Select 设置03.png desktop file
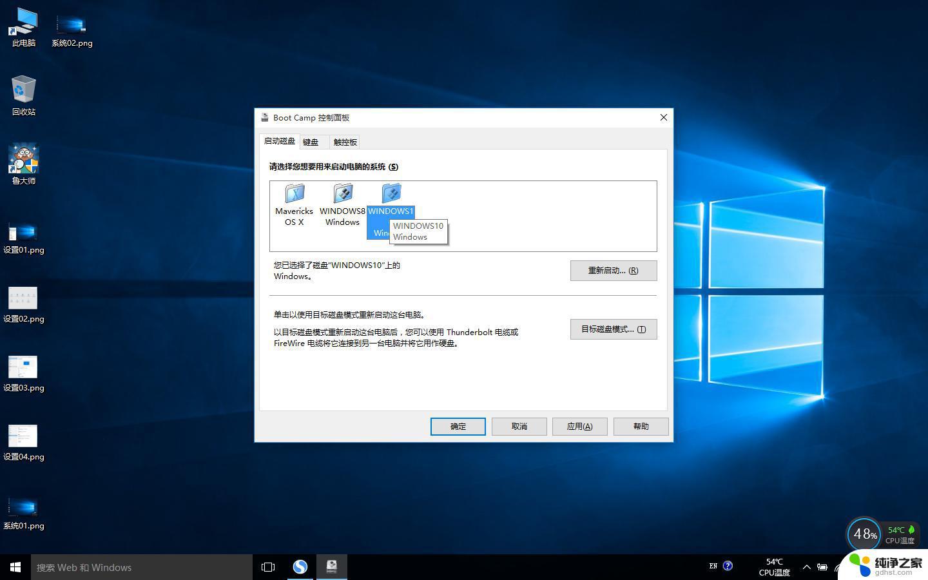This screenshot has width=928, height=580. 24,374
